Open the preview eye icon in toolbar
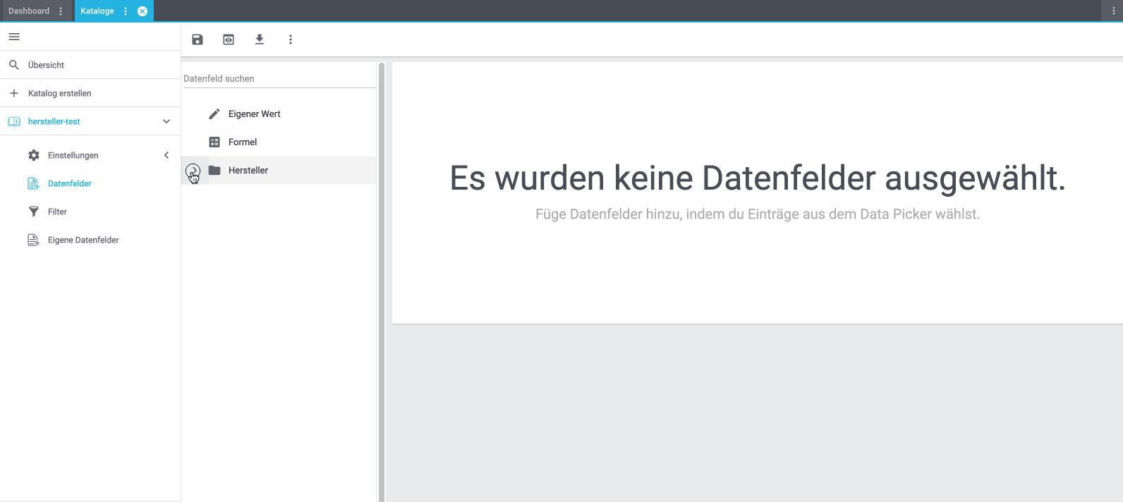 point(229,39)
